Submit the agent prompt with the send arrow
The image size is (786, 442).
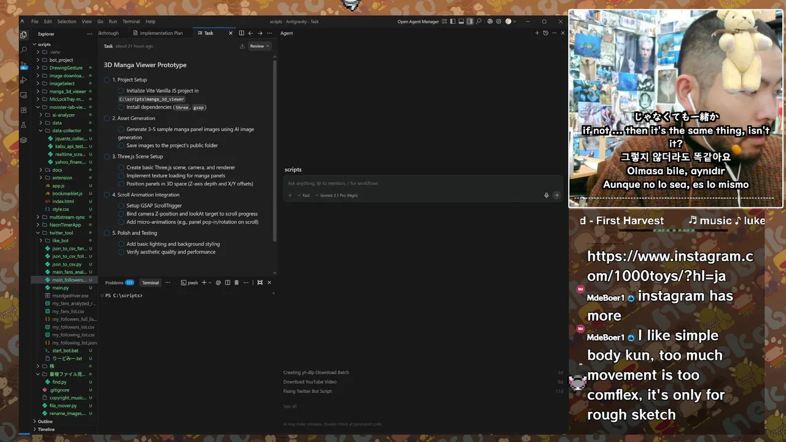point(556,195)
